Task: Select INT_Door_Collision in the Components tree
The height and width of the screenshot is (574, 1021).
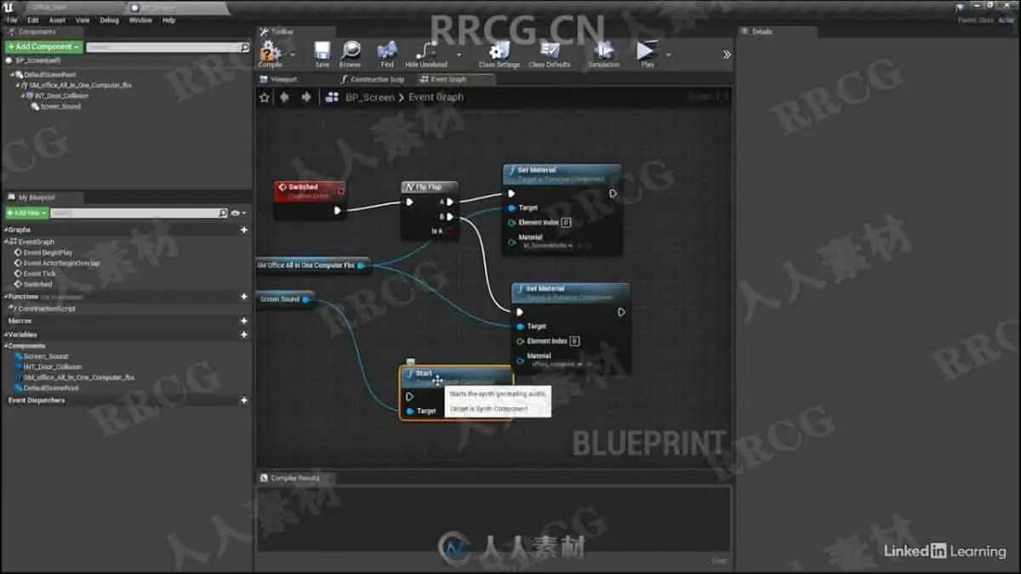Action: 60,96
